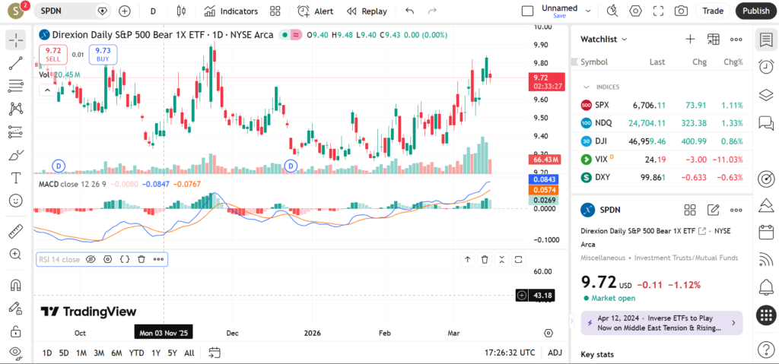The width and height of the screenshot is (779, 364).
Task: Select the Text annotation tool
Action: 15,178
